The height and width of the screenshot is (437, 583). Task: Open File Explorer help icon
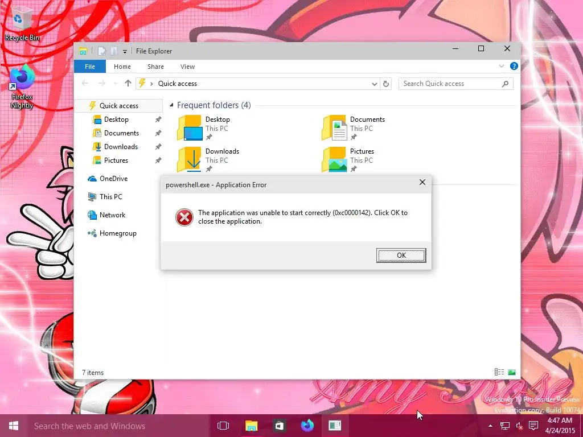pyautogui.click(x=514, y=66)
